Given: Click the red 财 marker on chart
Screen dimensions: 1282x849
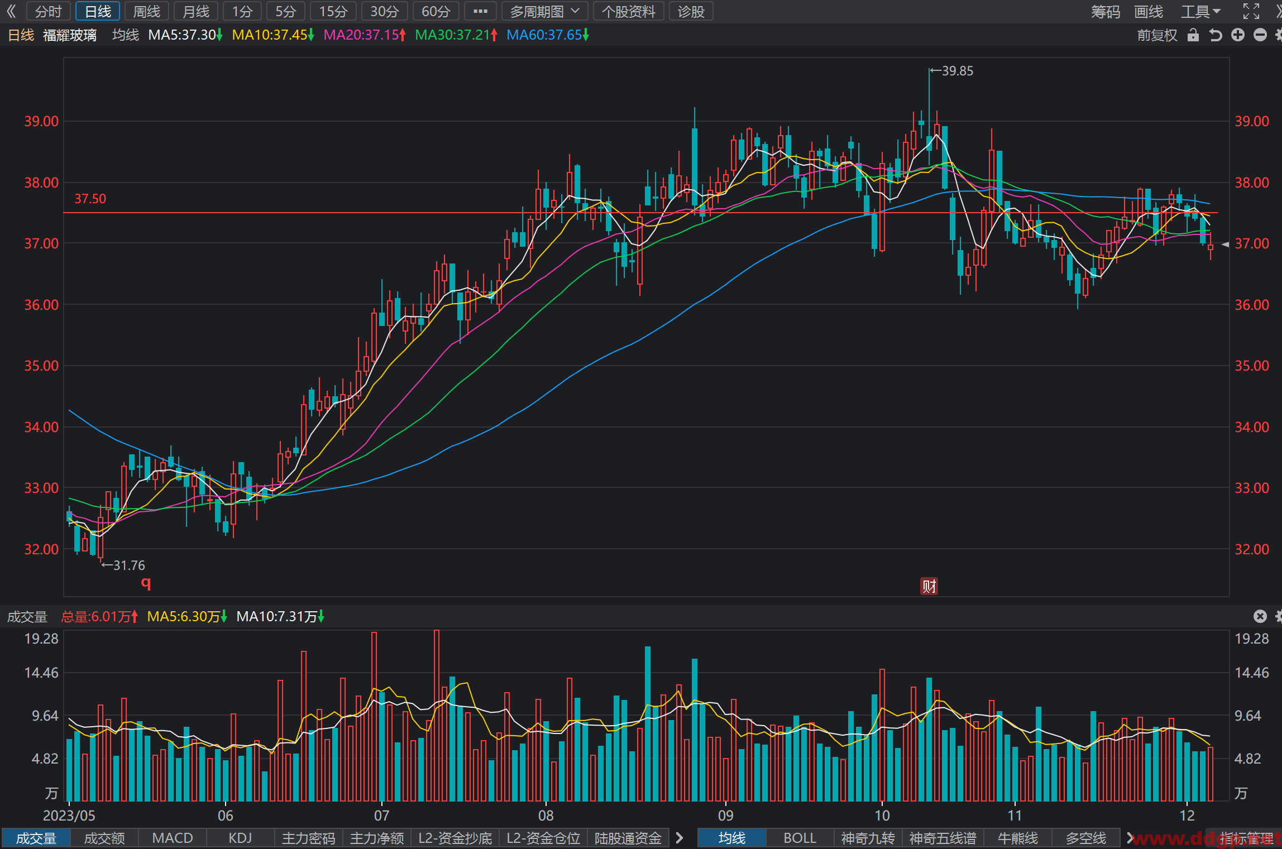Looking at the screenshot, I should (929, 586).
